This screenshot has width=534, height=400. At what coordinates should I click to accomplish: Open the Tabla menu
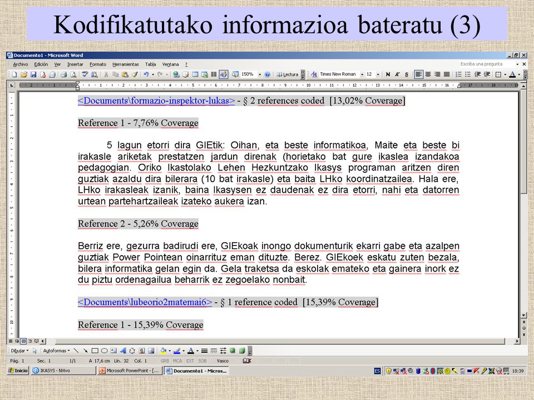(151, 64)
